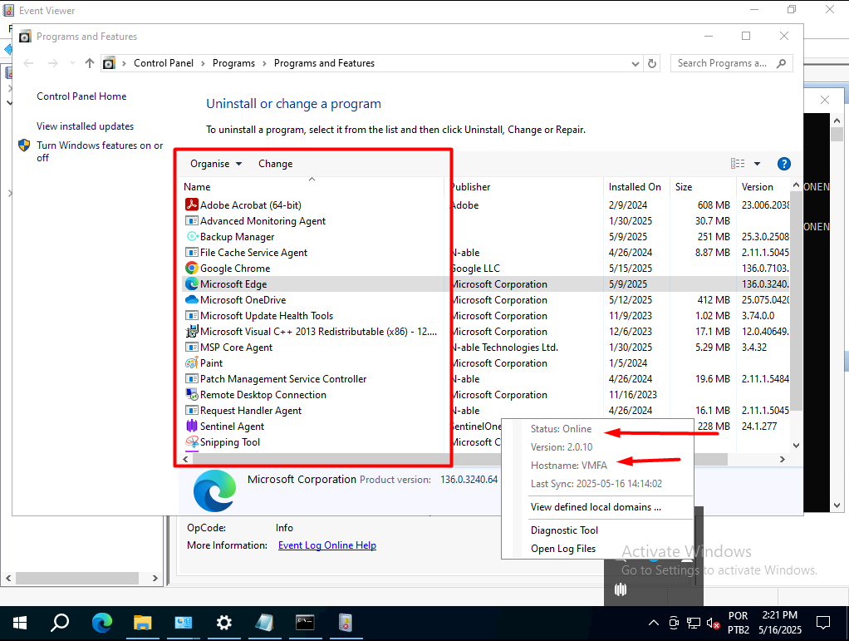This screenshot has height=641, width=849.
Task: Click the Microsoft OneDrive cloud icon
Action: 192,299
